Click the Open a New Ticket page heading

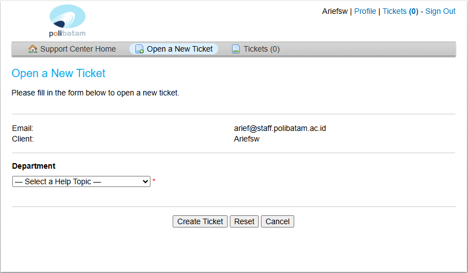click(58, 73)
